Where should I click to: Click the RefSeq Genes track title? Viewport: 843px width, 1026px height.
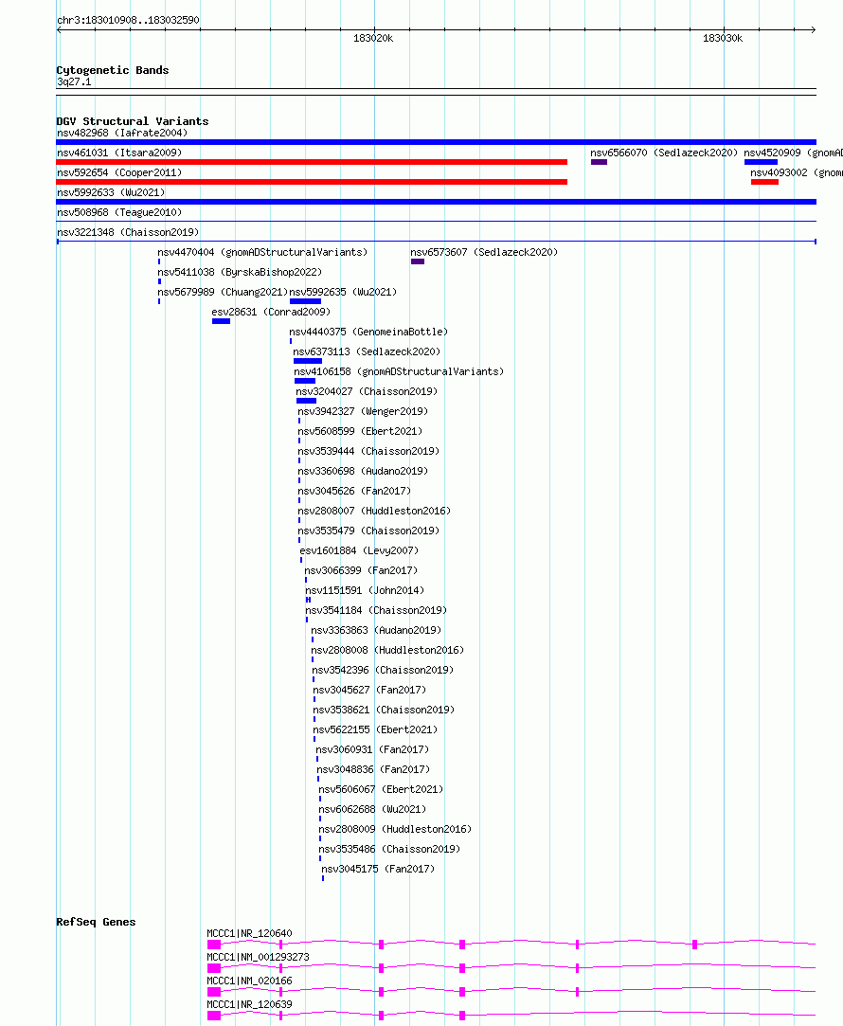[x=96, y=922]
